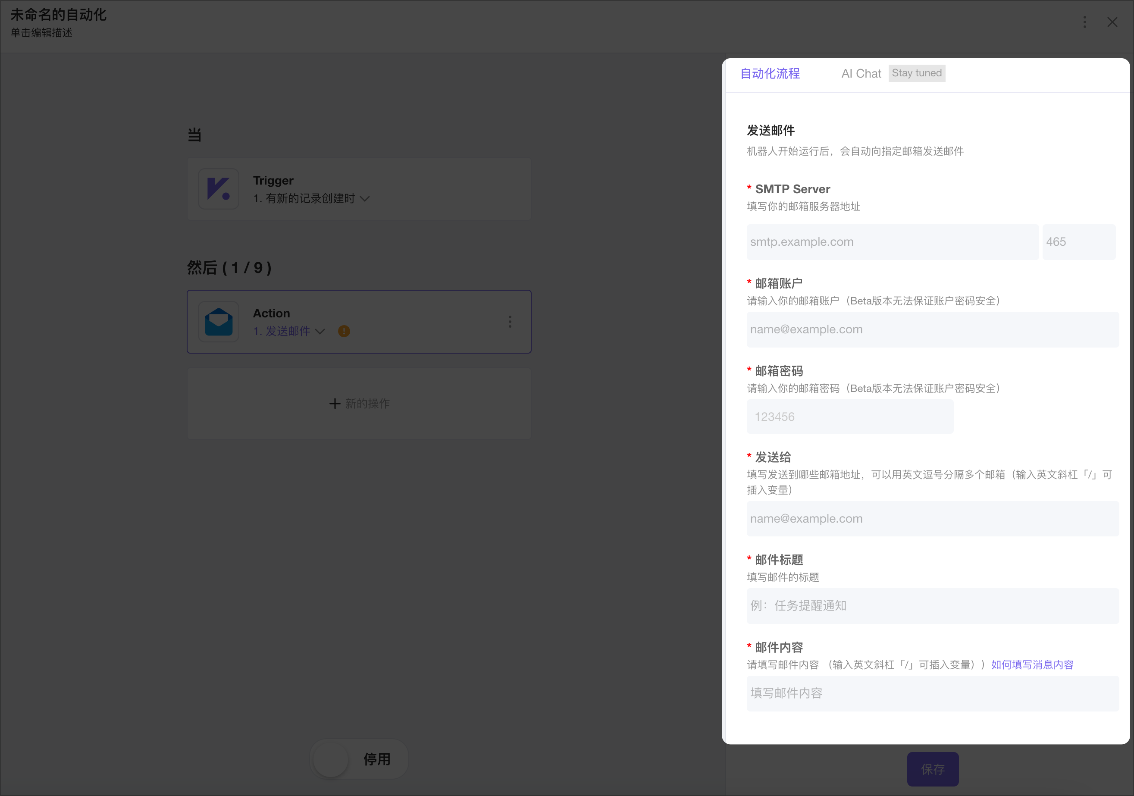Image resolution: width=1134 pixels, height=796 pixels.
Task: Click the 保存 button to save
Action: [933, 769]
